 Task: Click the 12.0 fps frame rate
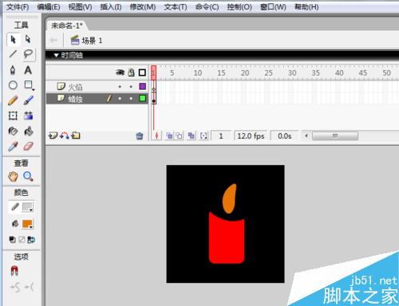pyautogui.click(x=251, y=136)
